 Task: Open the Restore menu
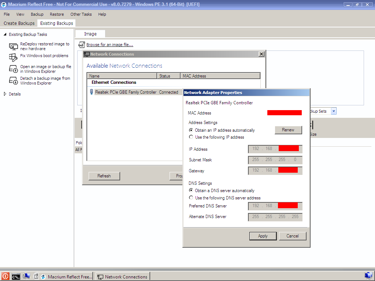point(57,14)
